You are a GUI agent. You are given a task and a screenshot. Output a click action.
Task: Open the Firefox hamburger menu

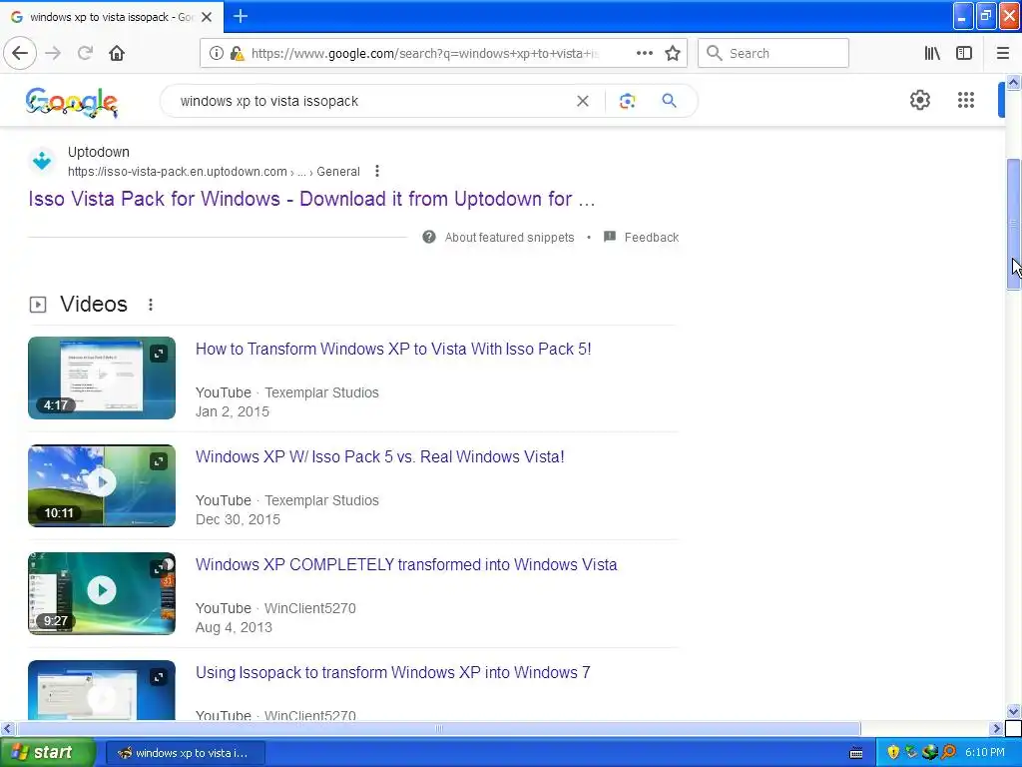(x=1002, y=54)
